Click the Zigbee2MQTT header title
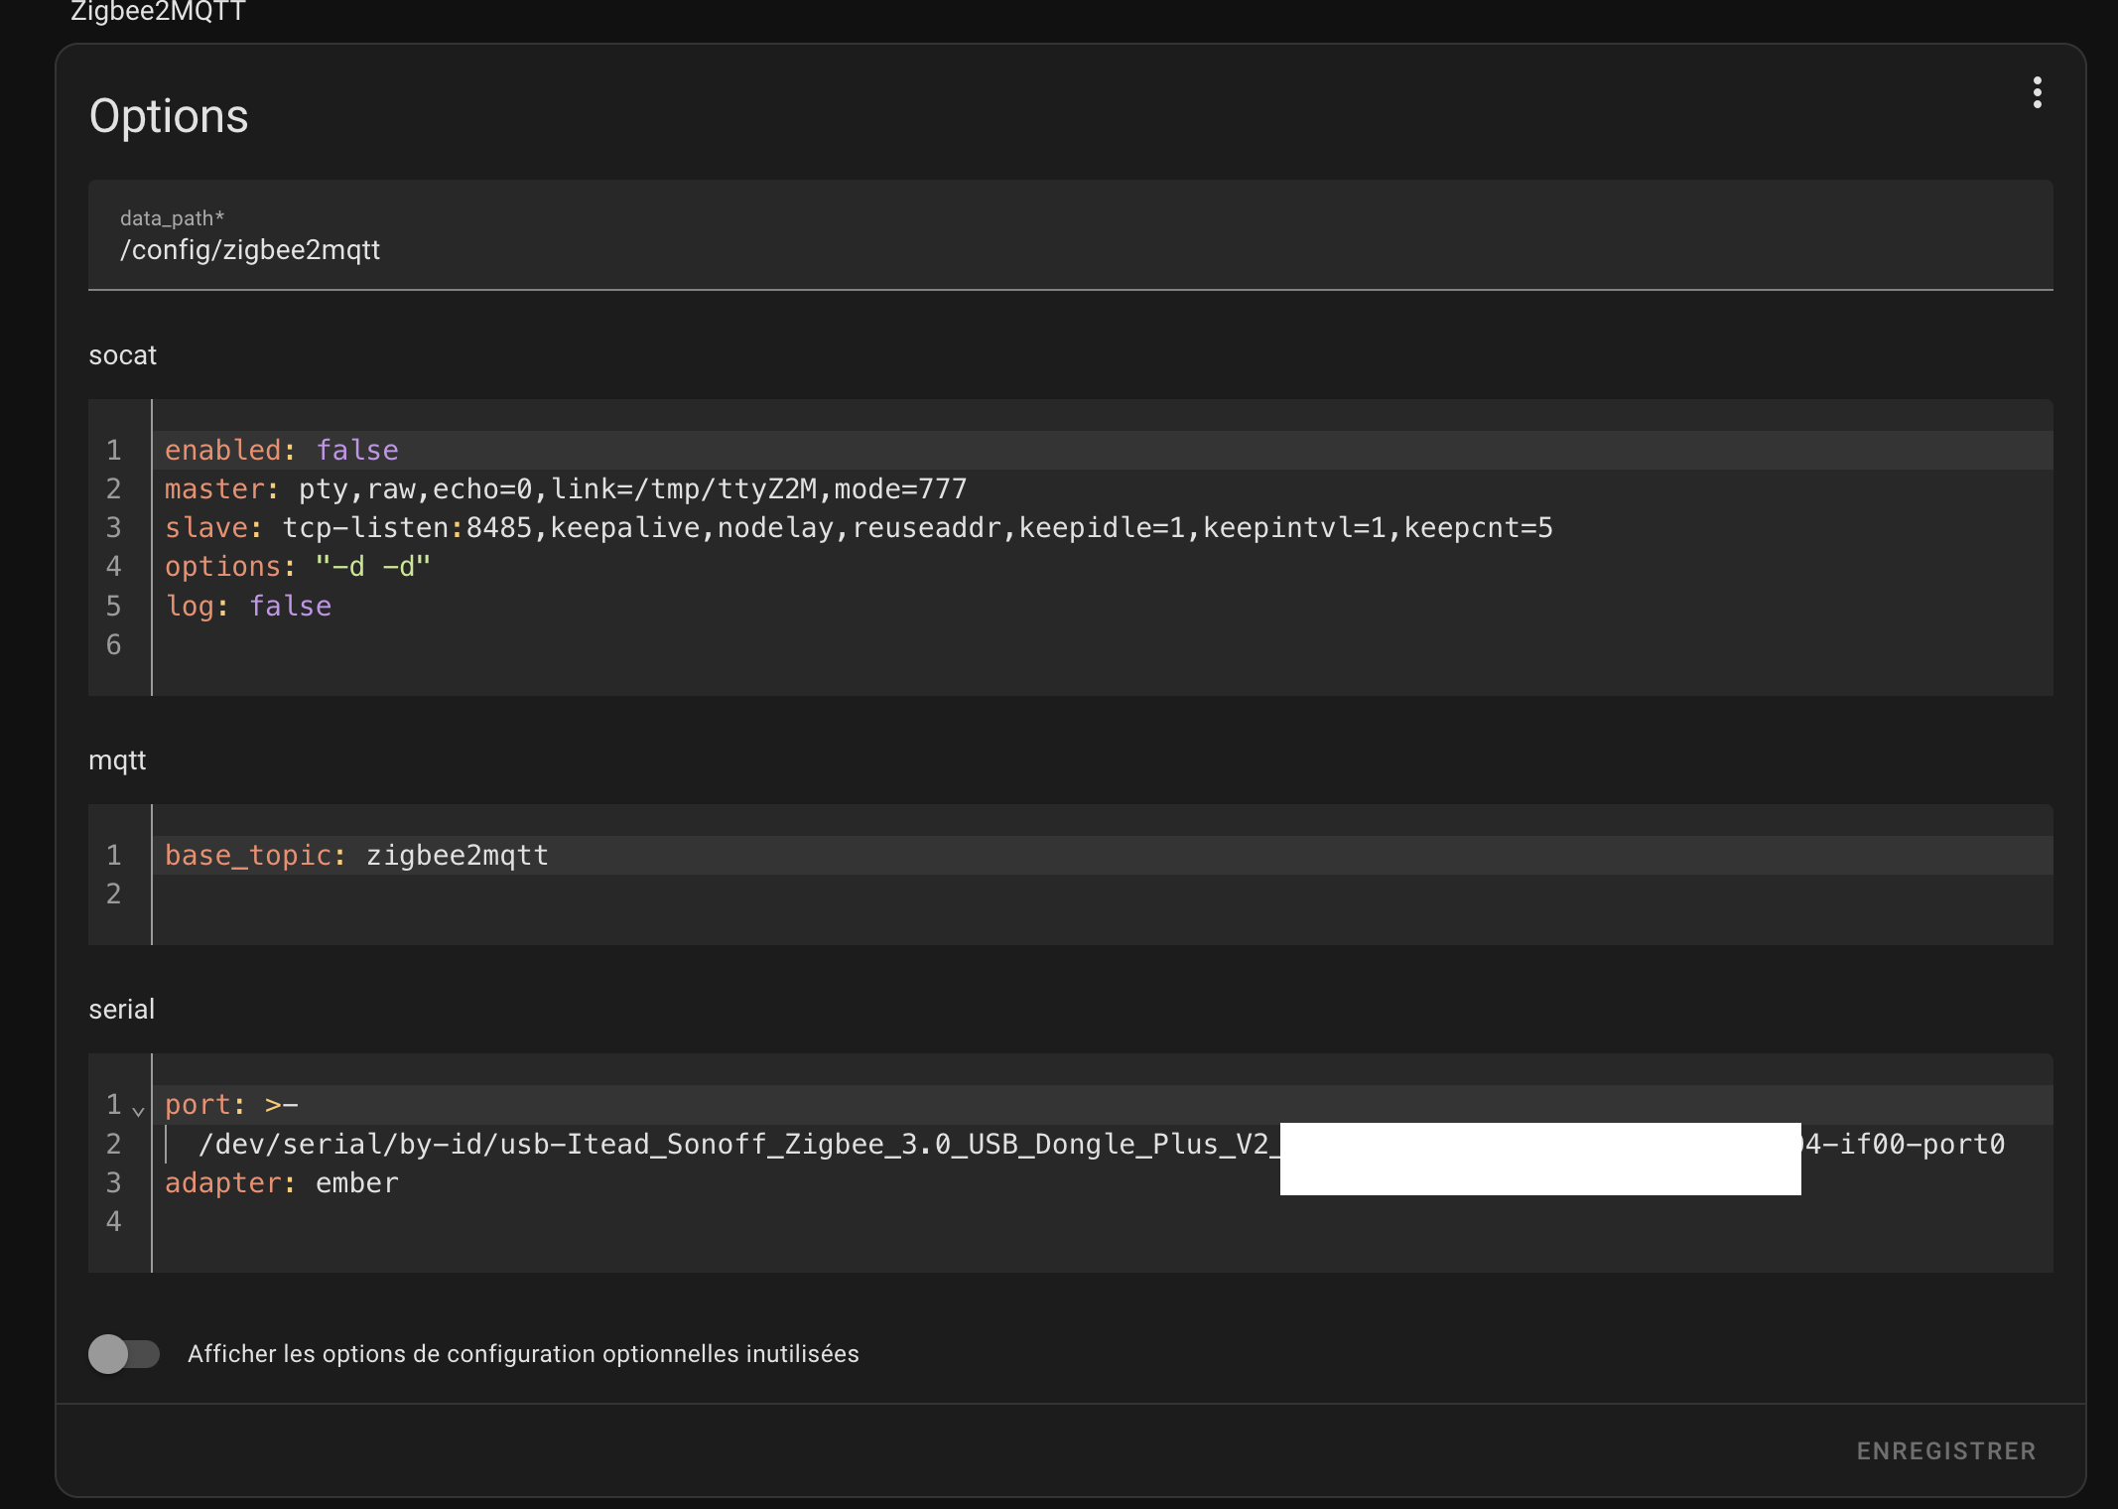Screen dimensions: 2118x1509 tap(158, 12)
